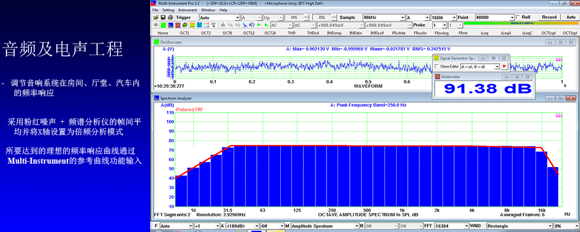Click the Record button

549,17
